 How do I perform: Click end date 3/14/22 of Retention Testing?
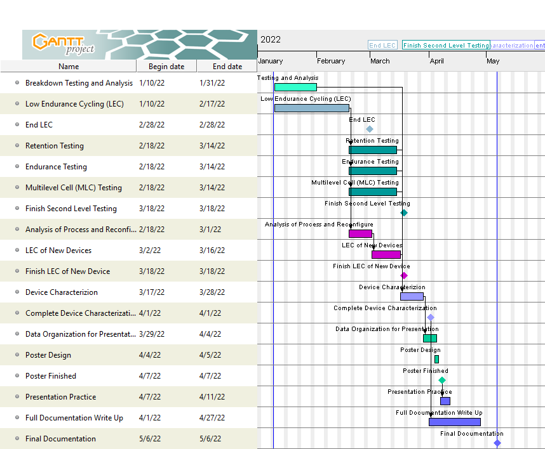[x=212, y=146]
